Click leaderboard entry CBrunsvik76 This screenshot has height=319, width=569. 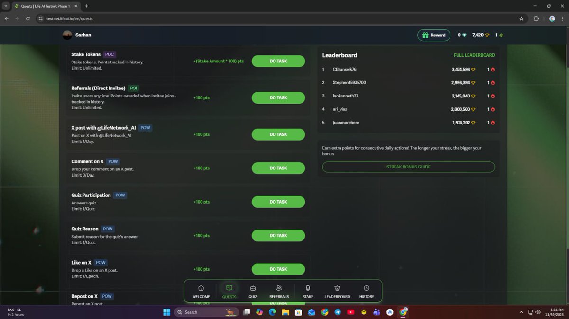point(344,70)
